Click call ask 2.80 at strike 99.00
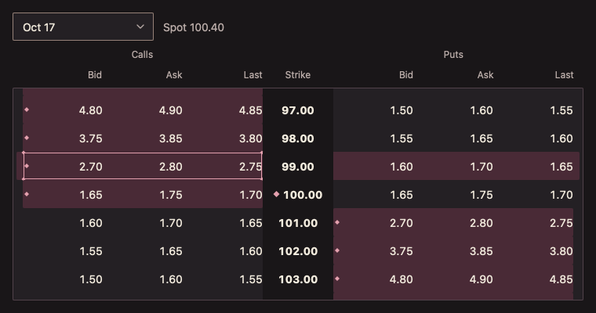596x313 pixels. click(x=171, y=167)
